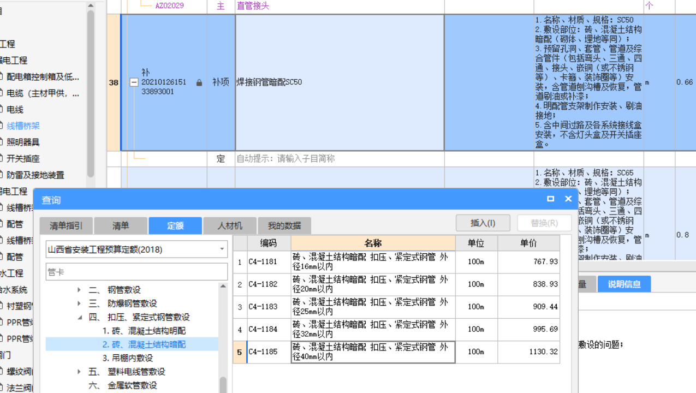Screen dimensions: 696x393
Task: Click the 1130.32 price cell
Action: tap(528, 352)
